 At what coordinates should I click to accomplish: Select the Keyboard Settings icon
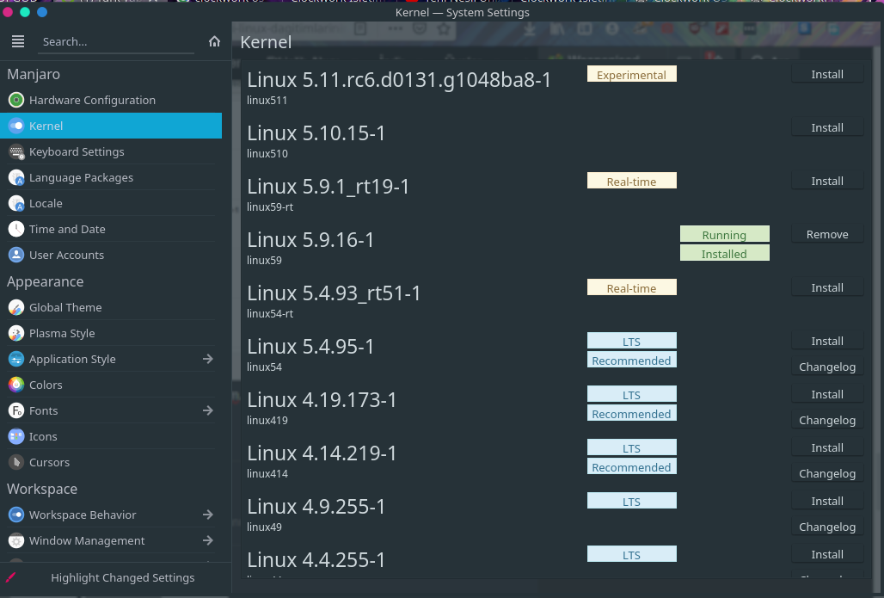click(x=16, y=151)
